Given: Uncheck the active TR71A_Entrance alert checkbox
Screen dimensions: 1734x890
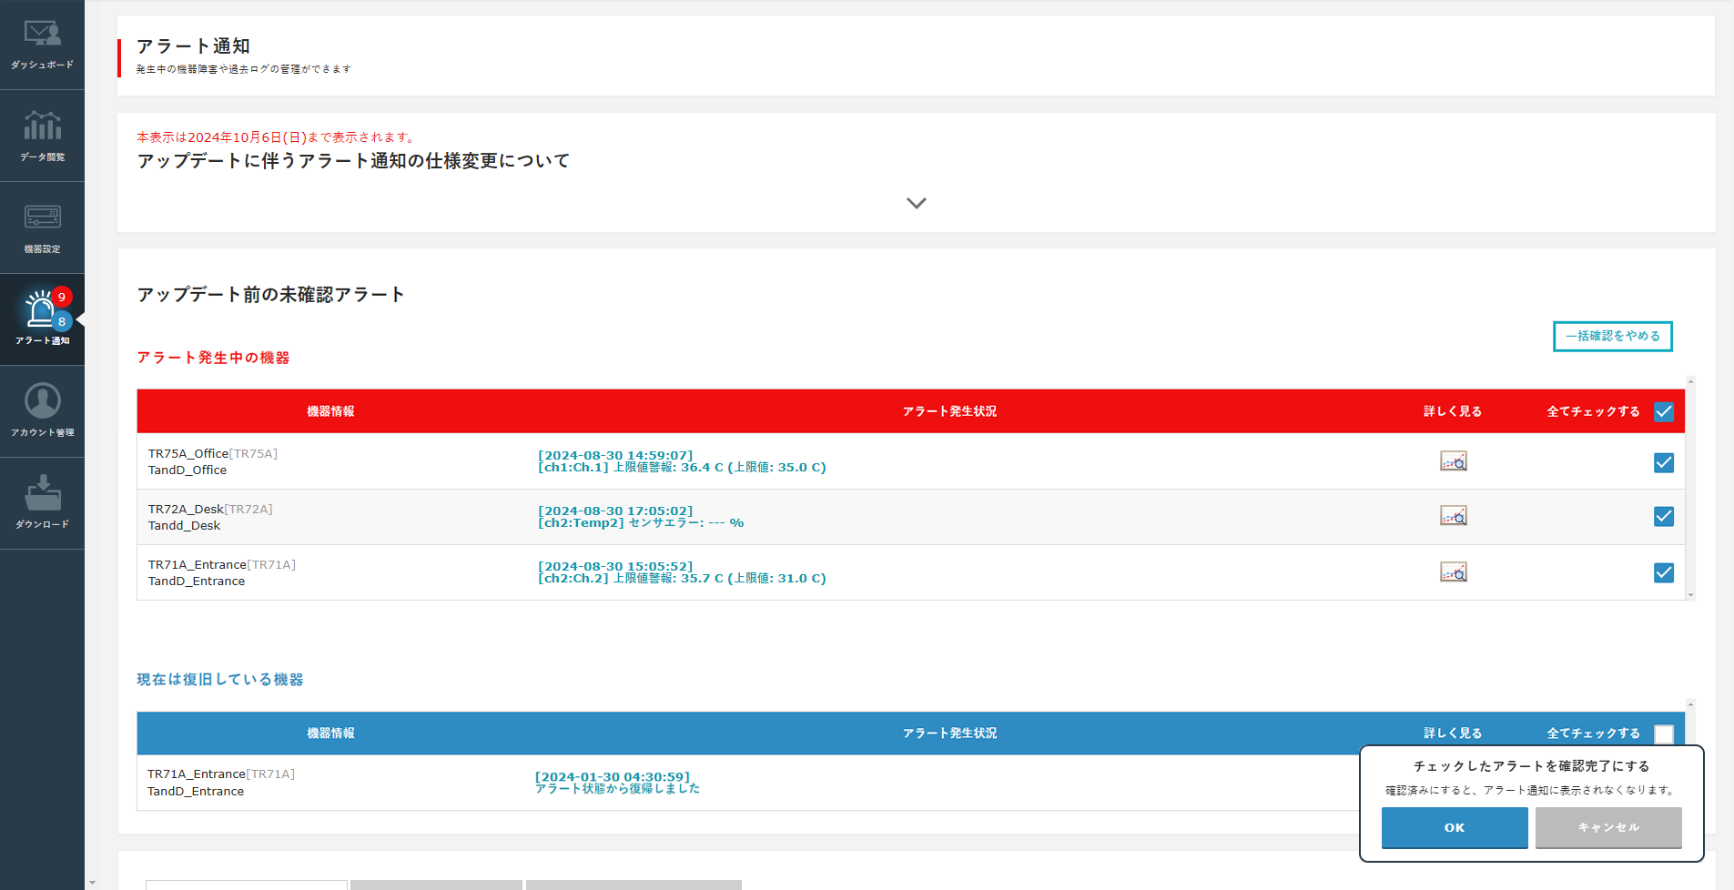Looking at the screenshot, I should 1664,572.
